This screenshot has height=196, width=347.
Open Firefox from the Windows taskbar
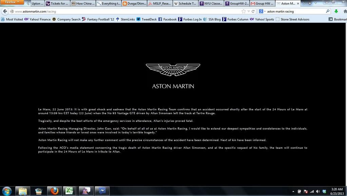click(55, 191)
